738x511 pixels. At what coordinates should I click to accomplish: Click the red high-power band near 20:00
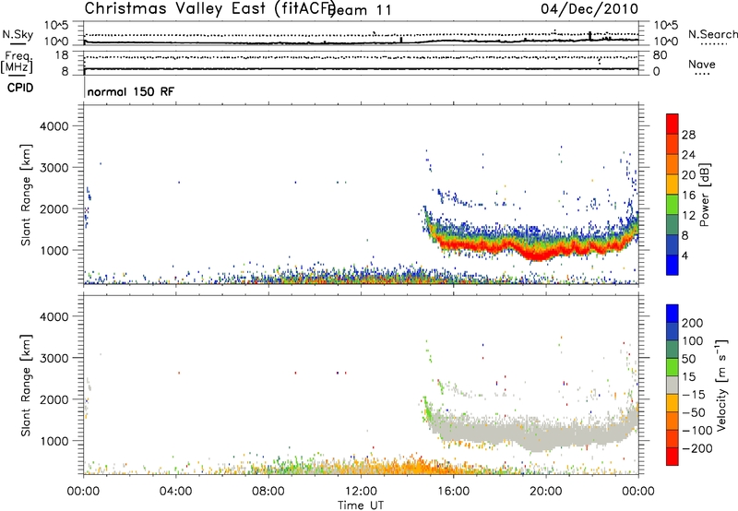click(x=542, y=255)
